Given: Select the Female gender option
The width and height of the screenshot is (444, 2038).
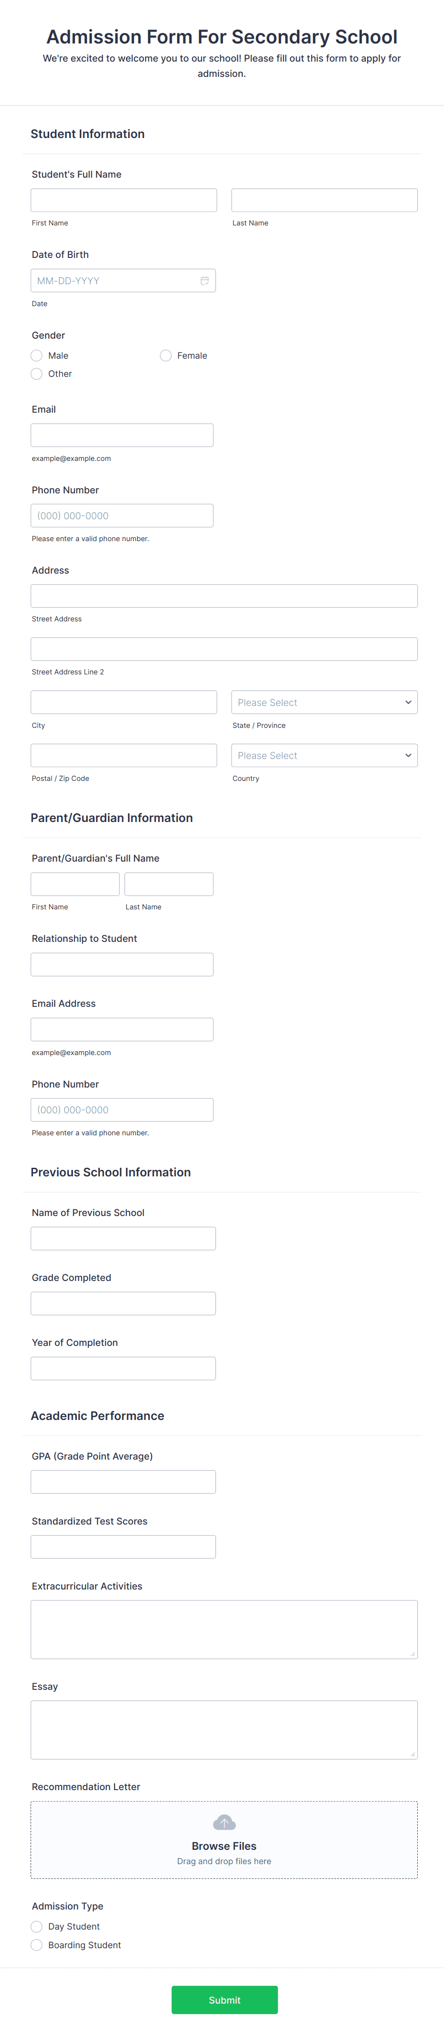Looking at the screenshot, I should (165, 355).
